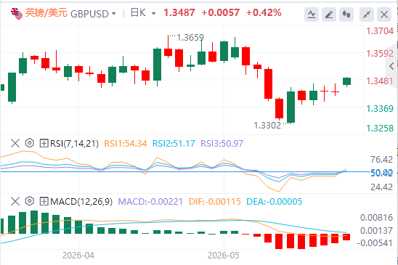Open the GBPUSD symbol dropdown
The width and height of the screenshot is (398, 265).
point(93,14)
